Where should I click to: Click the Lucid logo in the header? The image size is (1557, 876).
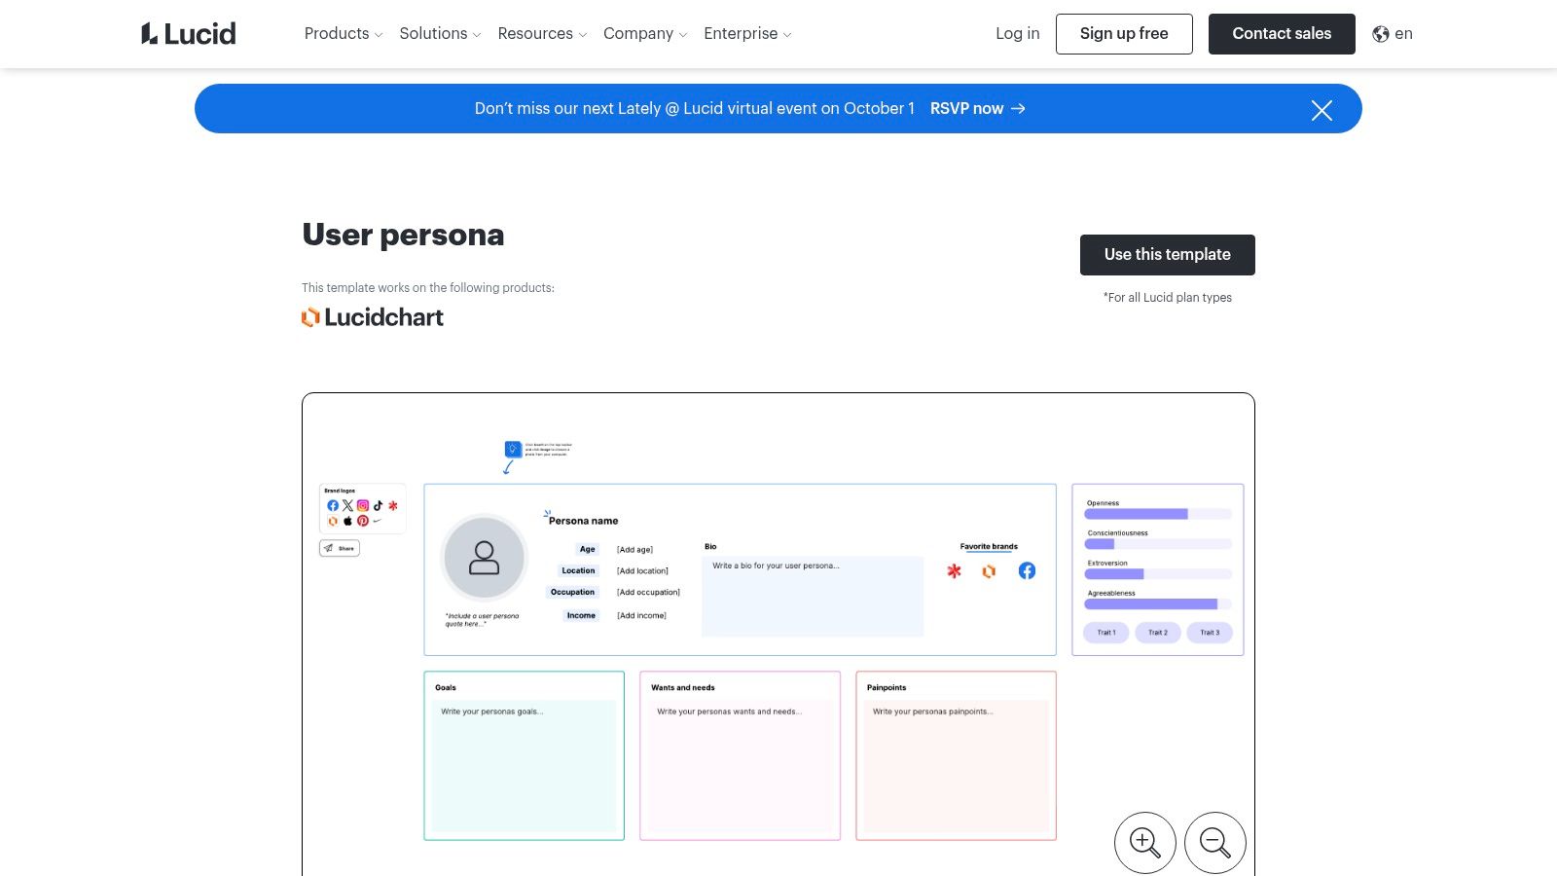189,34
